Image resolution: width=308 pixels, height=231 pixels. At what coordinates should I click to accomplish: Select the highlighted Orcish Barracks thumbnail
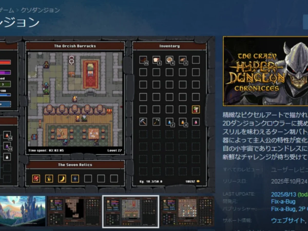(x=131, y=211)
